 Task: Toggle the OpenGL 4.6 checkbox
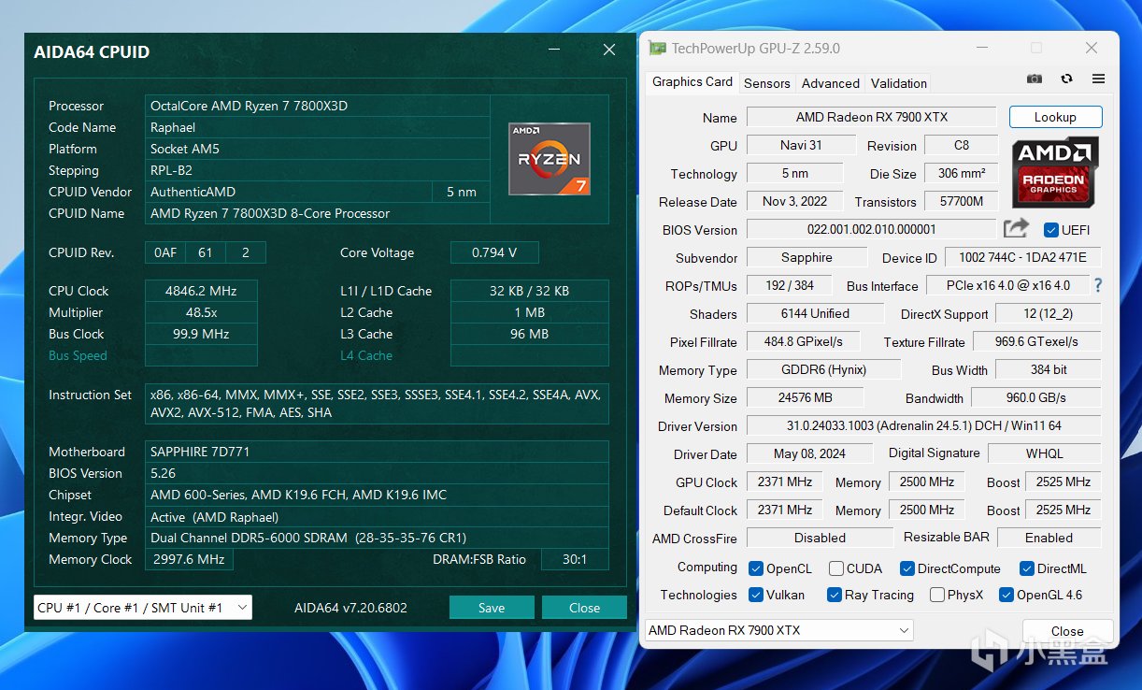click(x=1006, y=595)
